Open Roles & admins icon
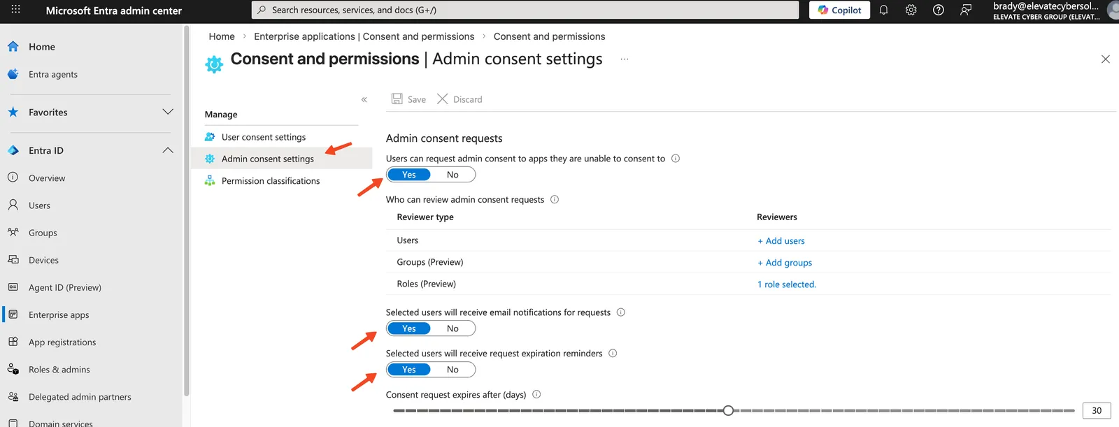 coord(13,369)
